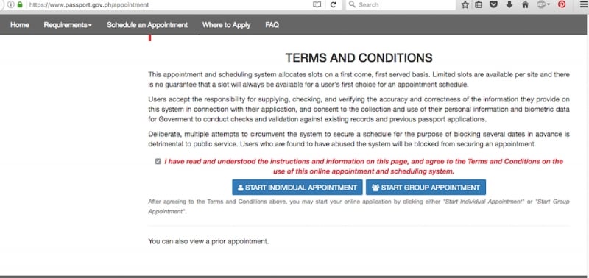Open the Firefox hamburger menu

pos(583,5)
